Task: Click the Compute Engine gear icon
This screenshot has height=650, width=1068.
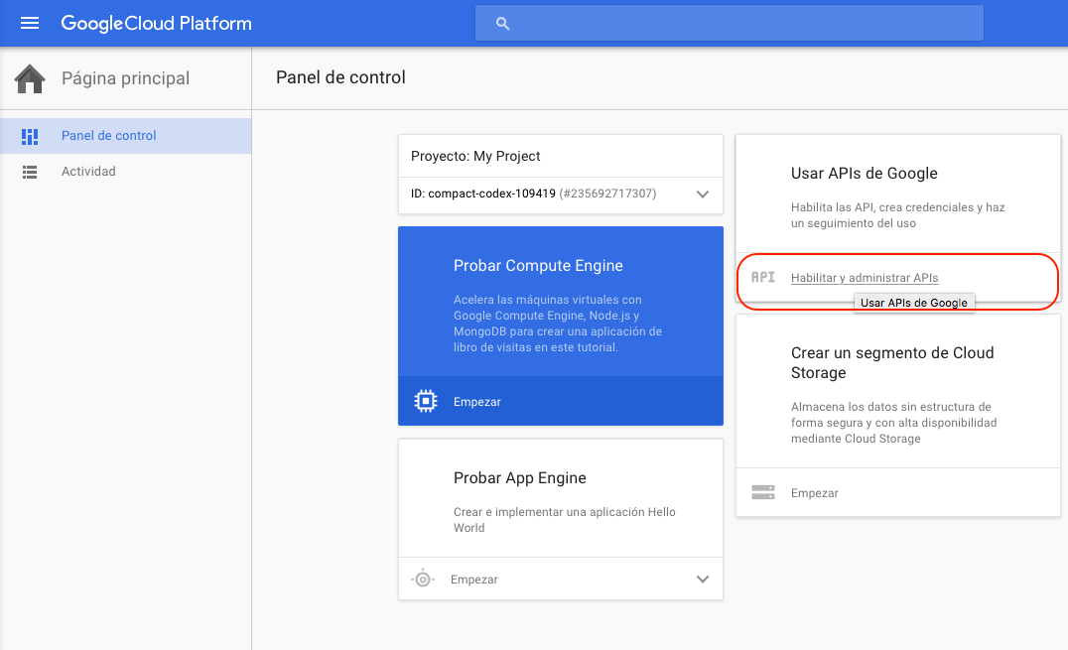Action: 425,401
